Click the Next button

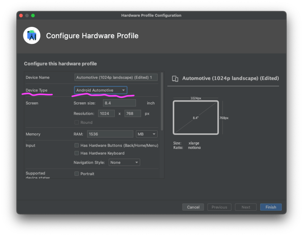tap(245, 207)
